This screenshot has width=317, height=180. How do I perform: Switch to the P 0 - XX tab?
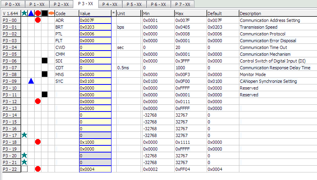click(12, 4)
